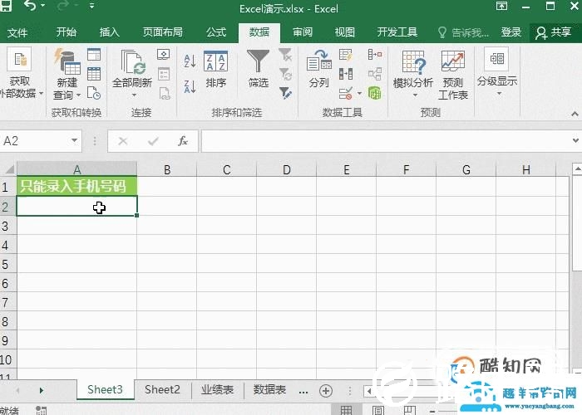
Task: Click the Data Validation icon
Action: tap(346, 93)
